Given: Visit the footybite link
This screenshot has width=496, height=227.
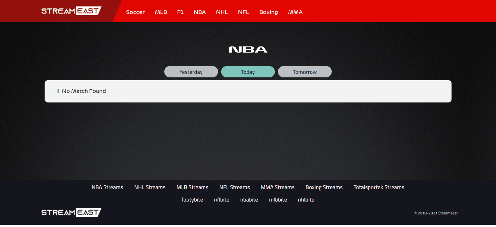Looking at the screenshot, I should click(192, 200).
